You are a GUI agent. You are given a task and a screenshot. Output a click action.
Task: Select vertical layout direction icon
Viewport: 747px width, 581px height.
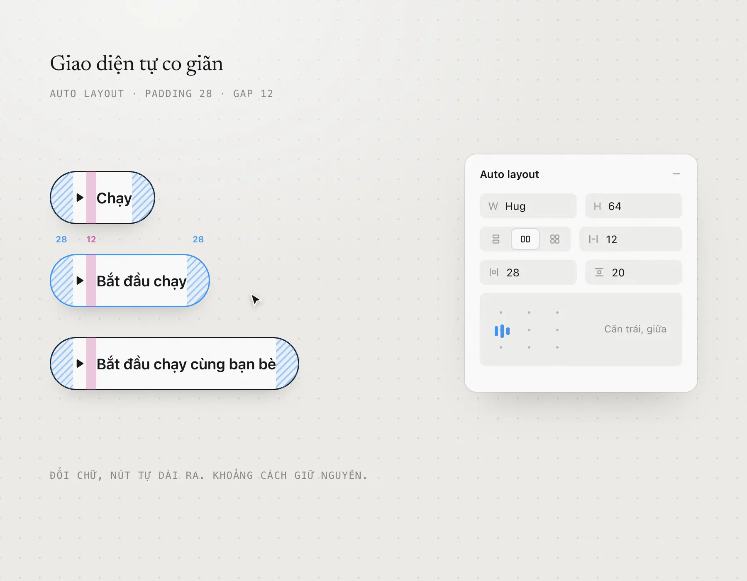pyautogui.click(x=496, y=239)
